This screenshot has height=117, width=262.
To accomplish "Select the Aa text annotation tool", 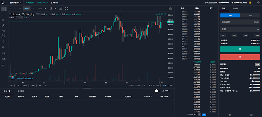I will pyautogui.click(x=3, y=31).
